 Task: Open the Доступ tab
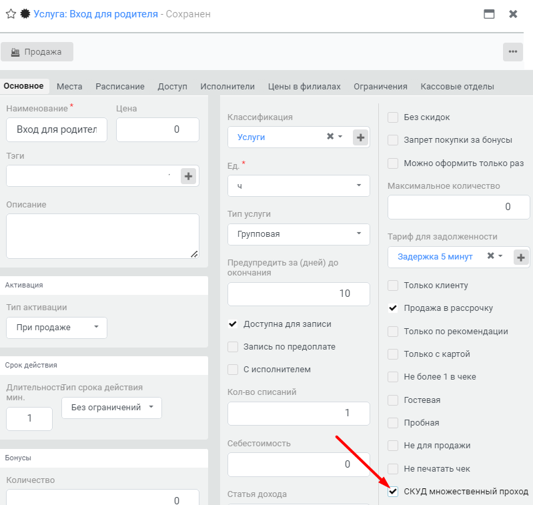pyautogui.click(x=172, y=86)
